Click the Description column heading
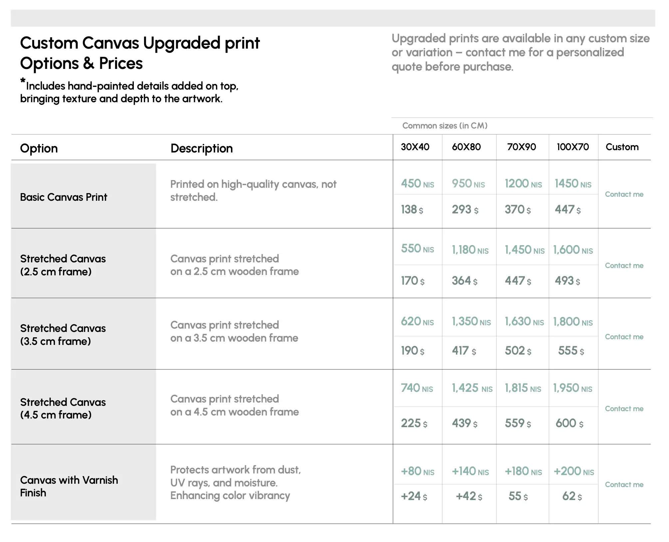The image size is (669, 542). coord(201,148)
